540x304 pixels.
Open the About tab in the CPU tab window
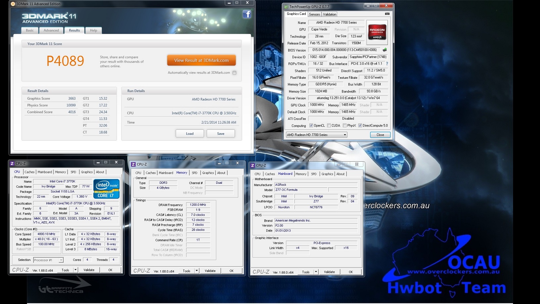(x=100, y=172)
